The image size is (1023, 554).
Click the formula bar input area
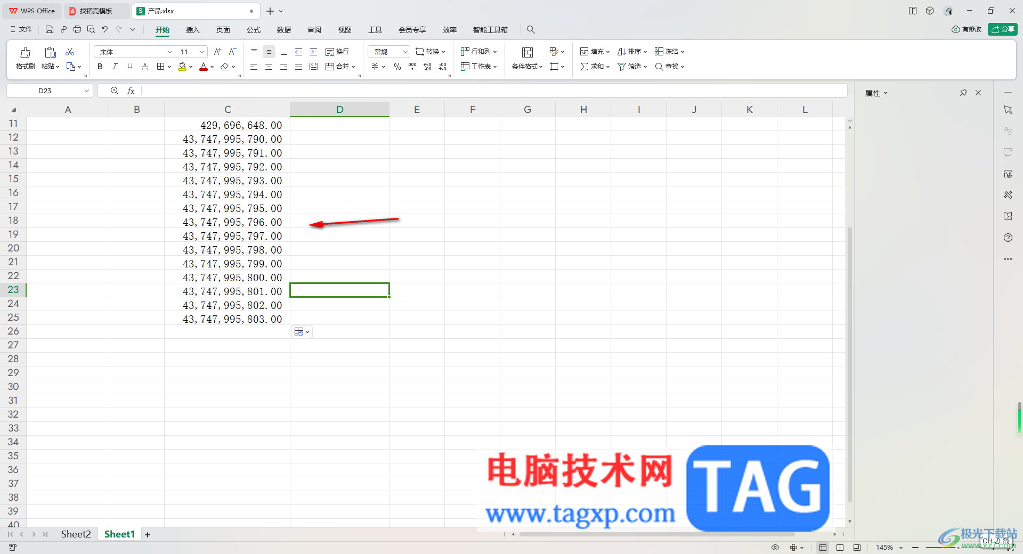494,91
